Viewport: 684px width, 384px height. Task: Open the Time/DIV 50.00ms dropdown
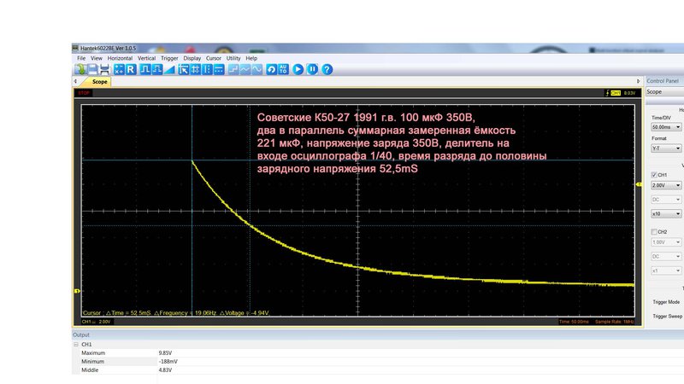[x=666, y=127]
